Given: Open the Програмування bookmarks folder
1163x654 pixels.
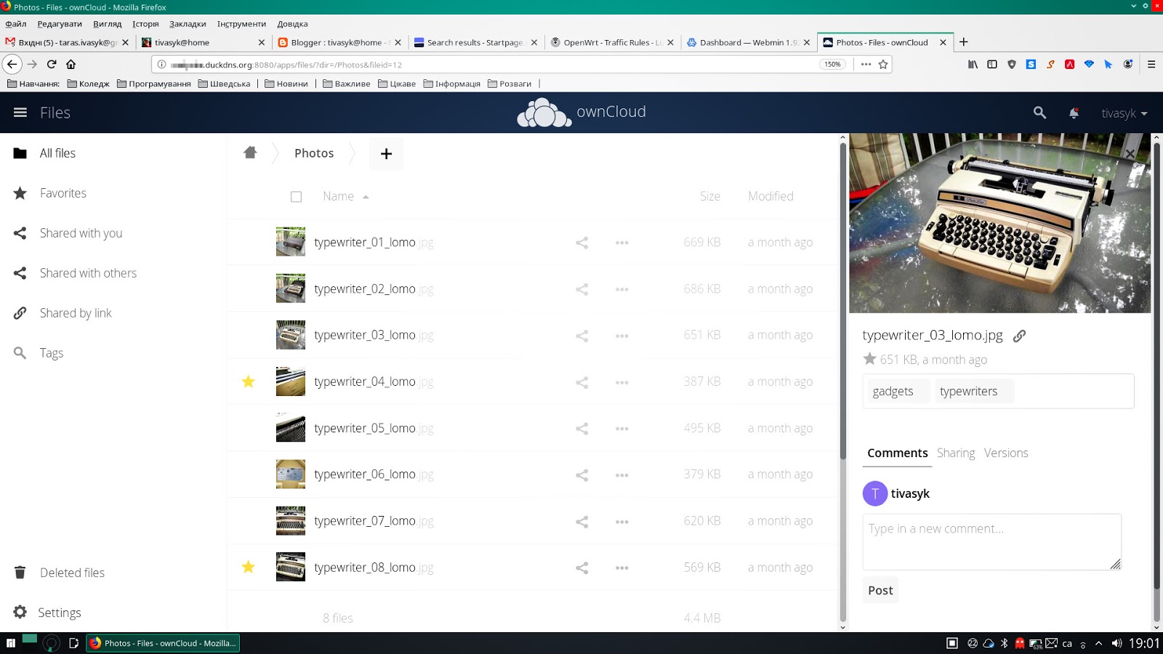Looking at the screenshot, I should (154, 84).
